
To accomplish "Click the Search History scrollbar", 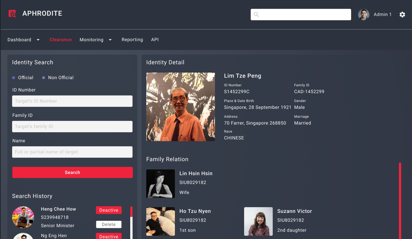I will tap(131, 222).
